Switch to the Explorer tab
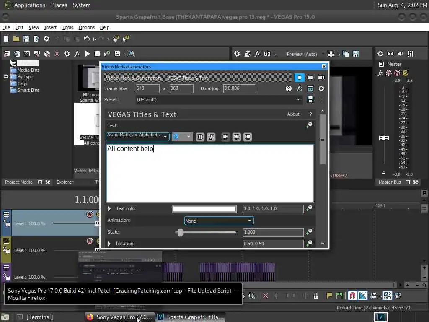The width and height of the screenshot is (429, 322). 65,182
